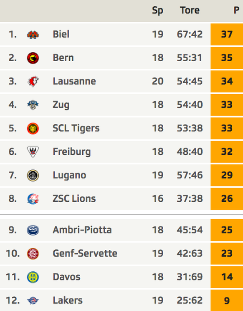Click the Lugano team logo
The height and width of the screenshot is (311, 243).
tap(33, 176)
